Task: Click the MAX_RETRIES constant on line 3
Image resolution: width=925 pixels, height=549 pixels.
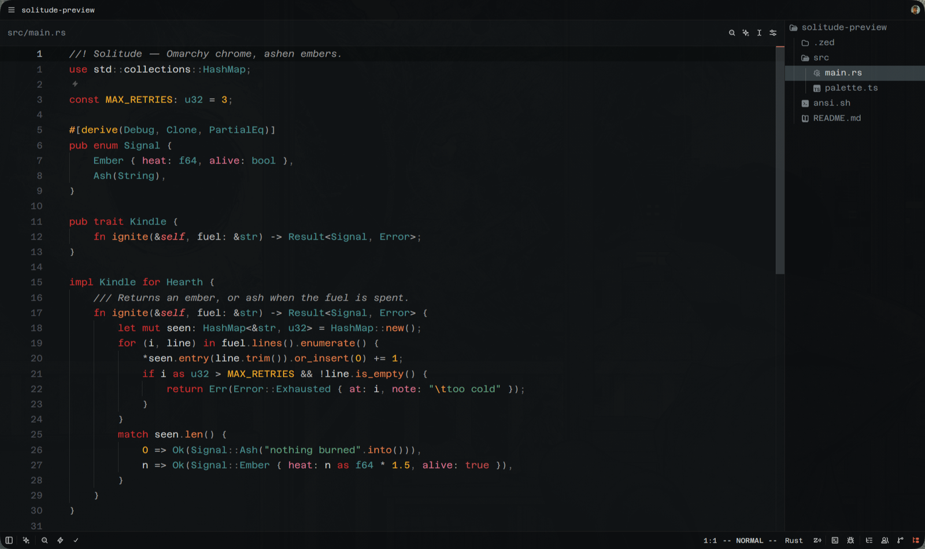Action: coord(139,100)
